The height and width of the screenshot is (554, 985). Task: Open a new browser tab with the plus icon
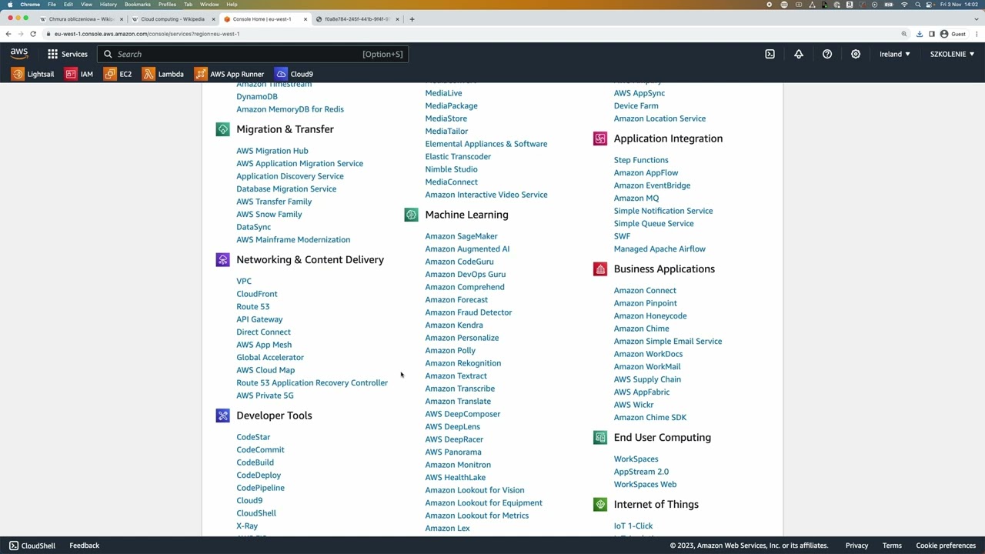(412, 19)
